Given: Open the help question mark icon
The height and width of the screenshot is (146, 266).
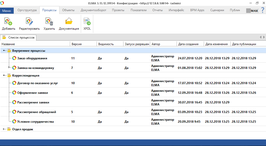Looking at the screenshot, I should pos(262,10).
